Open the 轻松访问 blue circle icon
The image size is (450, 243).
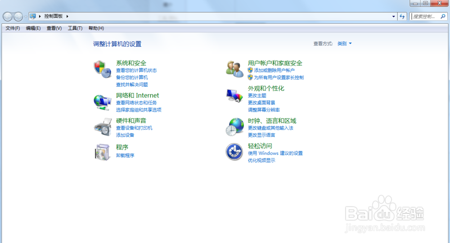[234, 152]
